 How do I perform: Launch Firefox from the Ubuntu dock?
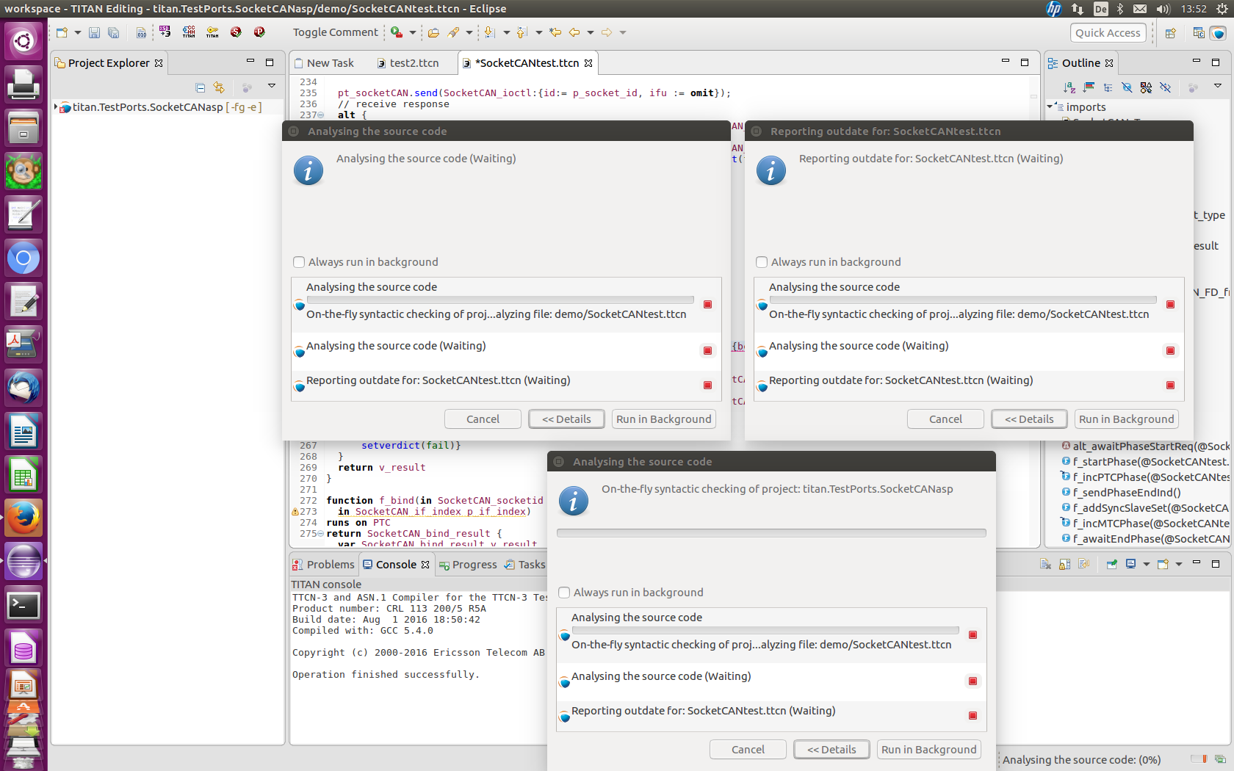(23, 518)
